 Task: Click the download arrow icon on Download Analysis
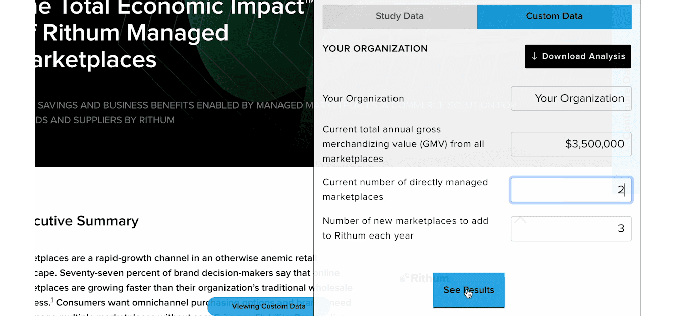(x=533, y=56)
